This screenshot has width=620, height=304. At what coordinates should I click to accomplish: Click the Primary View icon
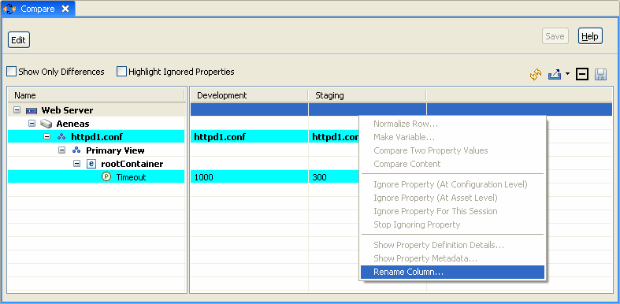pyautogui.click(x=76, y=150)
